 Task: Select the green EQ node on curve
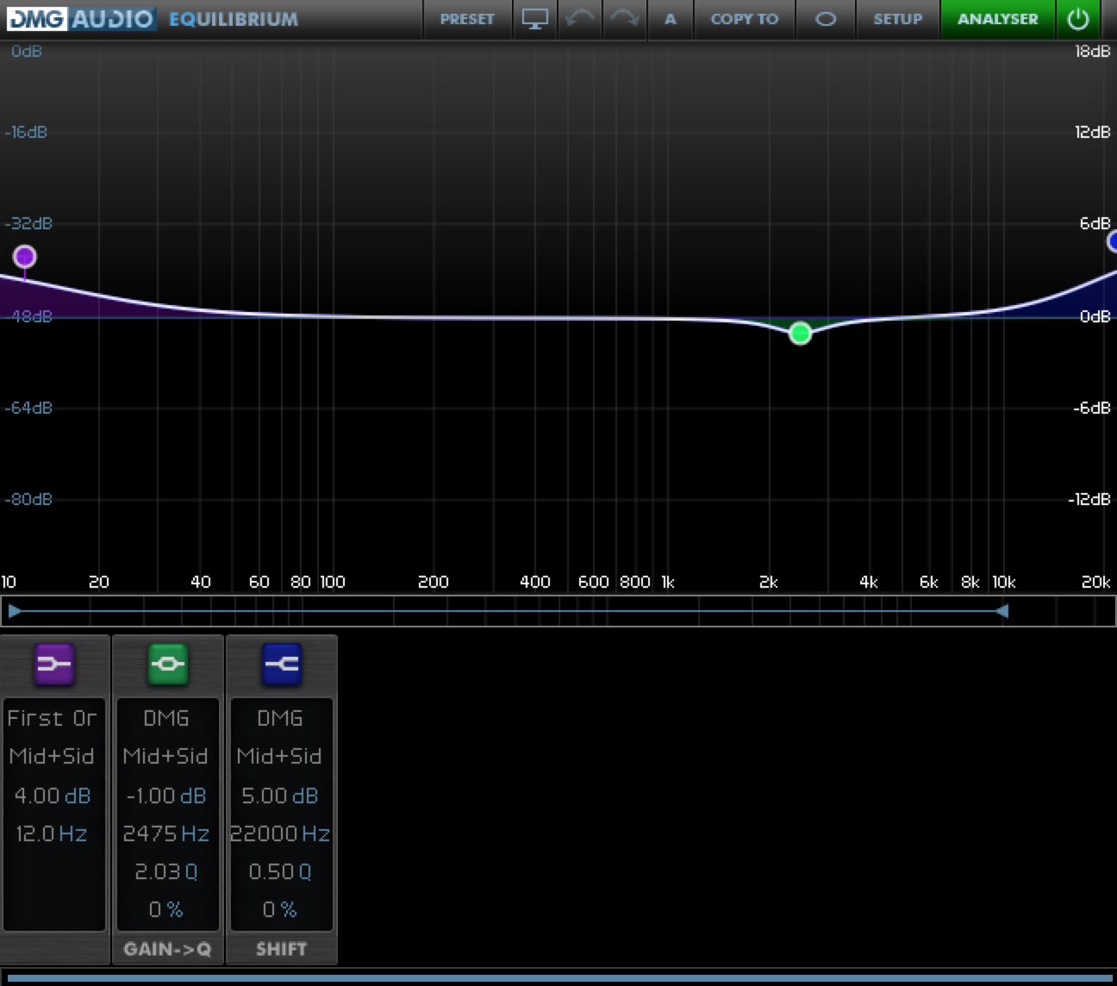point(800,334)
